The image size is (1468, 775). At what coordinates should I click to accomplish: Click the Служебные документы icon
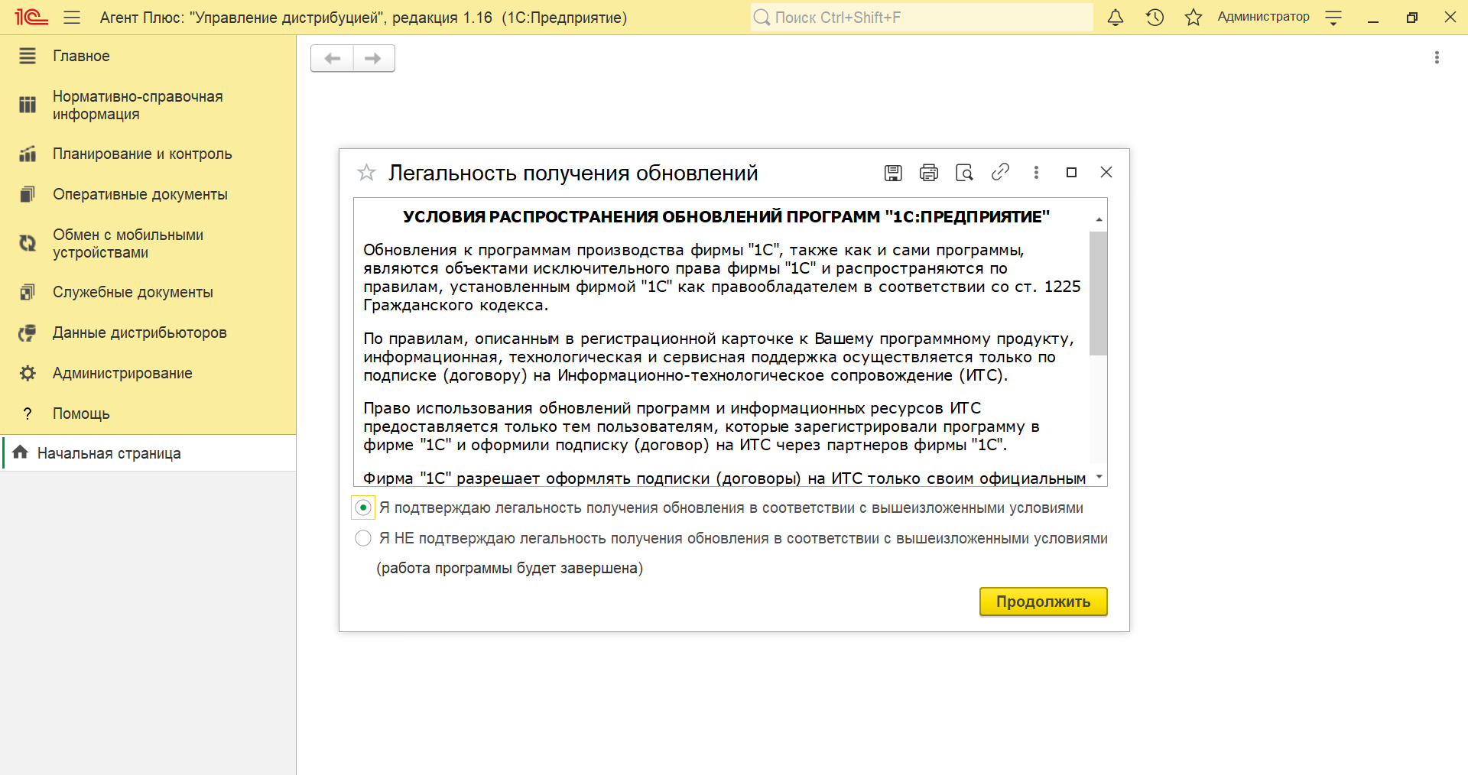pyautogui.click(x=28, y=292)
